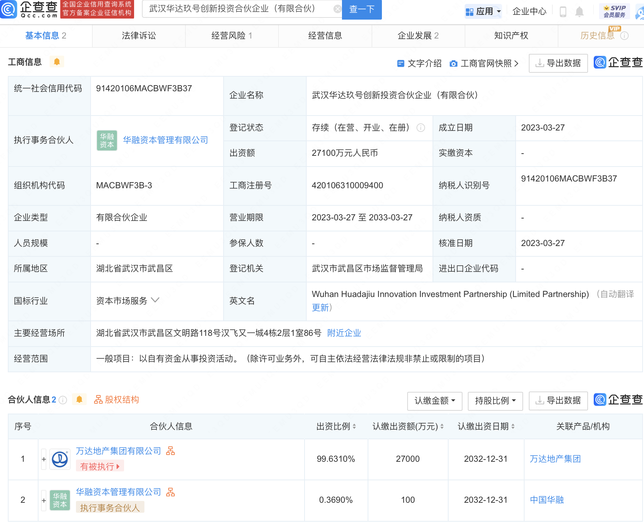The height and width of the screenshot is (522, 644).
Task: Open 工商官网快照 link
Action: coord(484,63)
